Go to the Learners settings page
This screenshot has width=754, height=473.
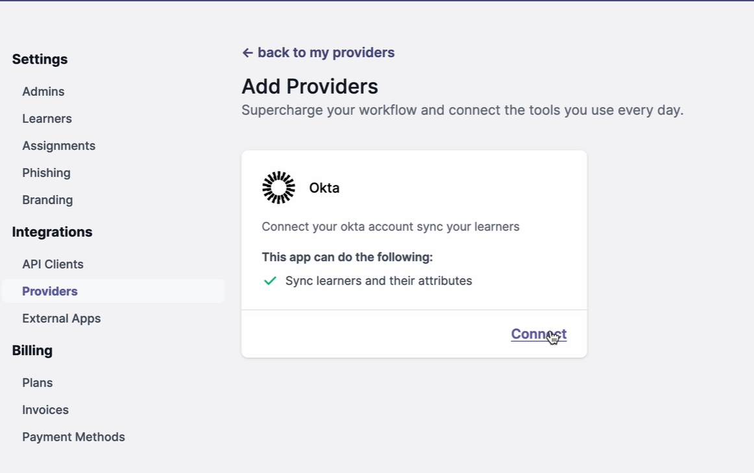[47, 119]
